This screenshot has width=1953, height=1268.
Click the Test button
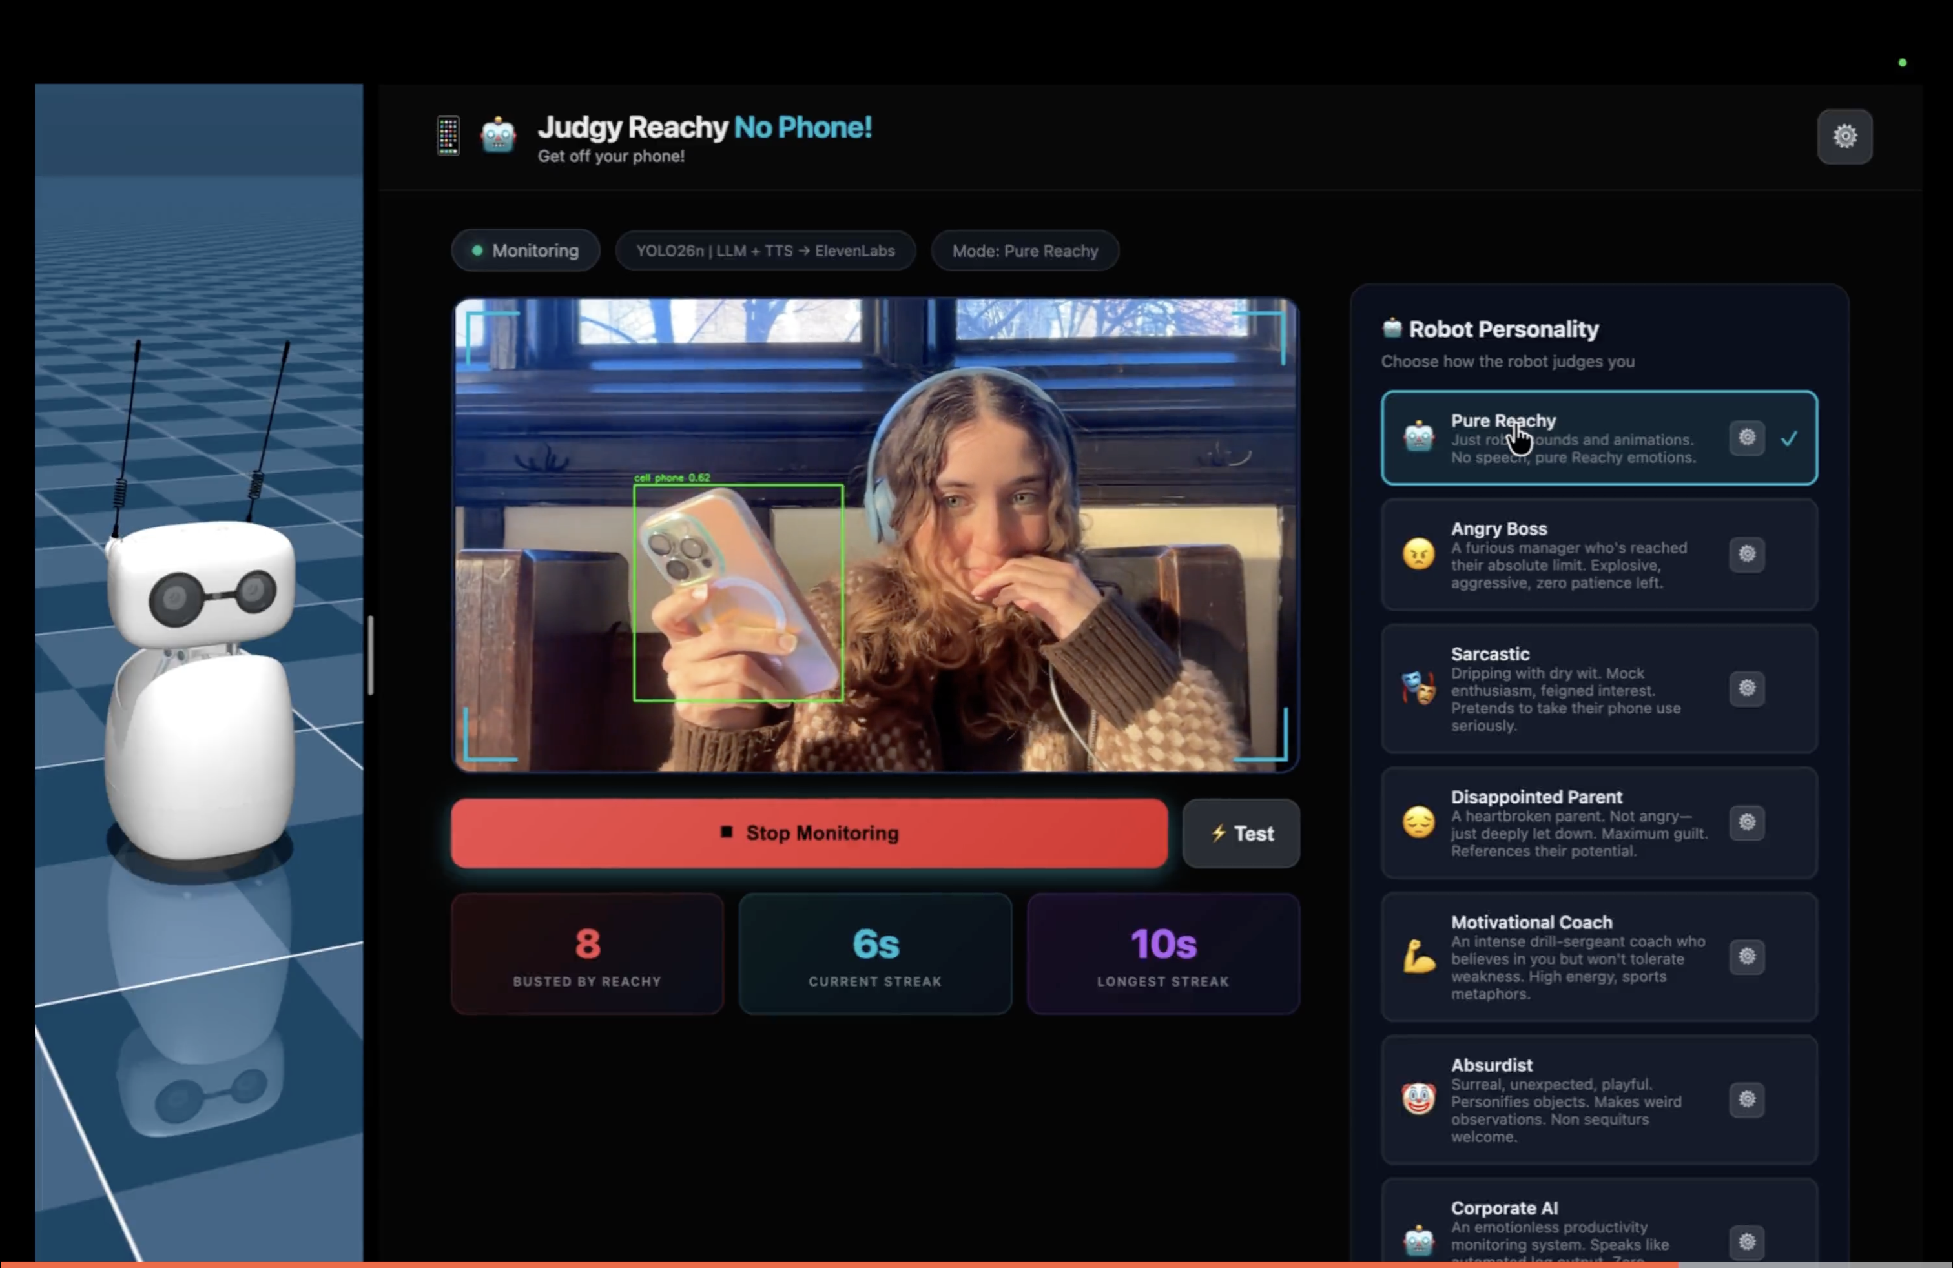pyautogui.click(x=1241, y=833)
